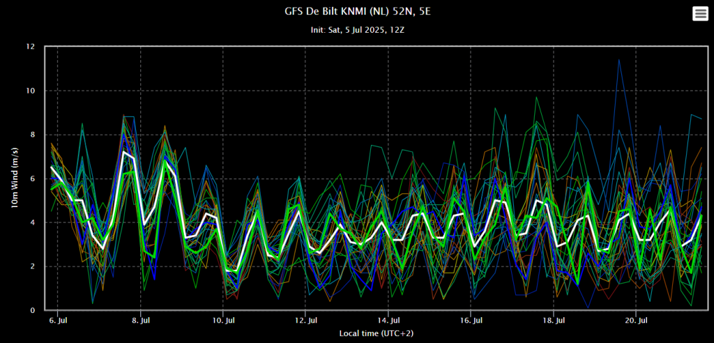
Task: Select the 'Init: Sat, 5 Jul 2025, 12Z' subtitle
Action: (x=357, y=31)
